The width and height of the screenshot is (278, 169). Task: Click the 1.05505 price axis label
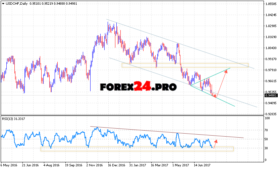coord(270,4)
